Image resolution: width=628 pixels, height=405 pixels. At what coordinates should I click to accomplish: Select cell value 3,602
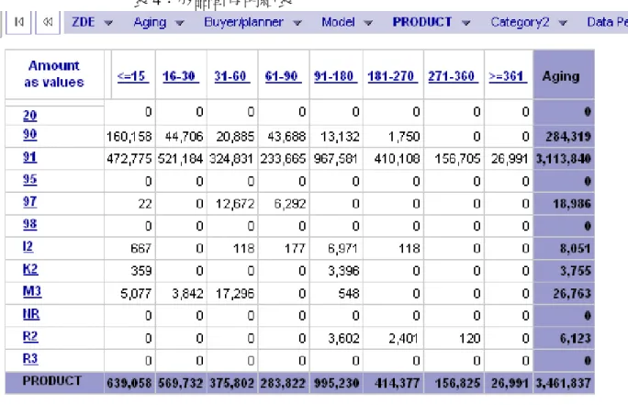click(x=343, y=339)
